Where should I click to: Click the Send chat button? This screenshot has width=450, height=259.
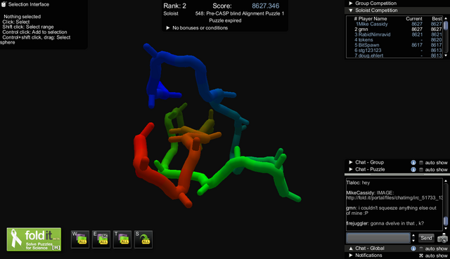pyautogui.click(x=426, y=238)
